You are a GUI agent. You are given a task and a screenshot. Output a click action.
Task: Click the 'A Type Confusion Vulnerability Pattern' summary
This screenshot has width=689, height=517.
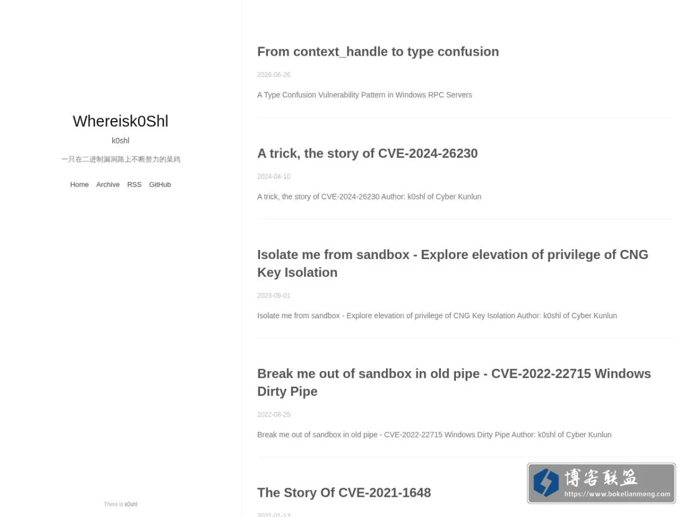[x=365, y=95]
